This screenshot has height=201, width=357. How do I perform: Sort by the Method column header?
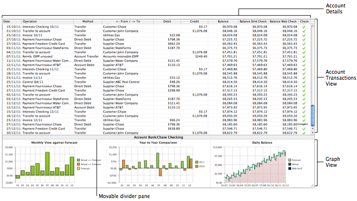tap(88, 21)
